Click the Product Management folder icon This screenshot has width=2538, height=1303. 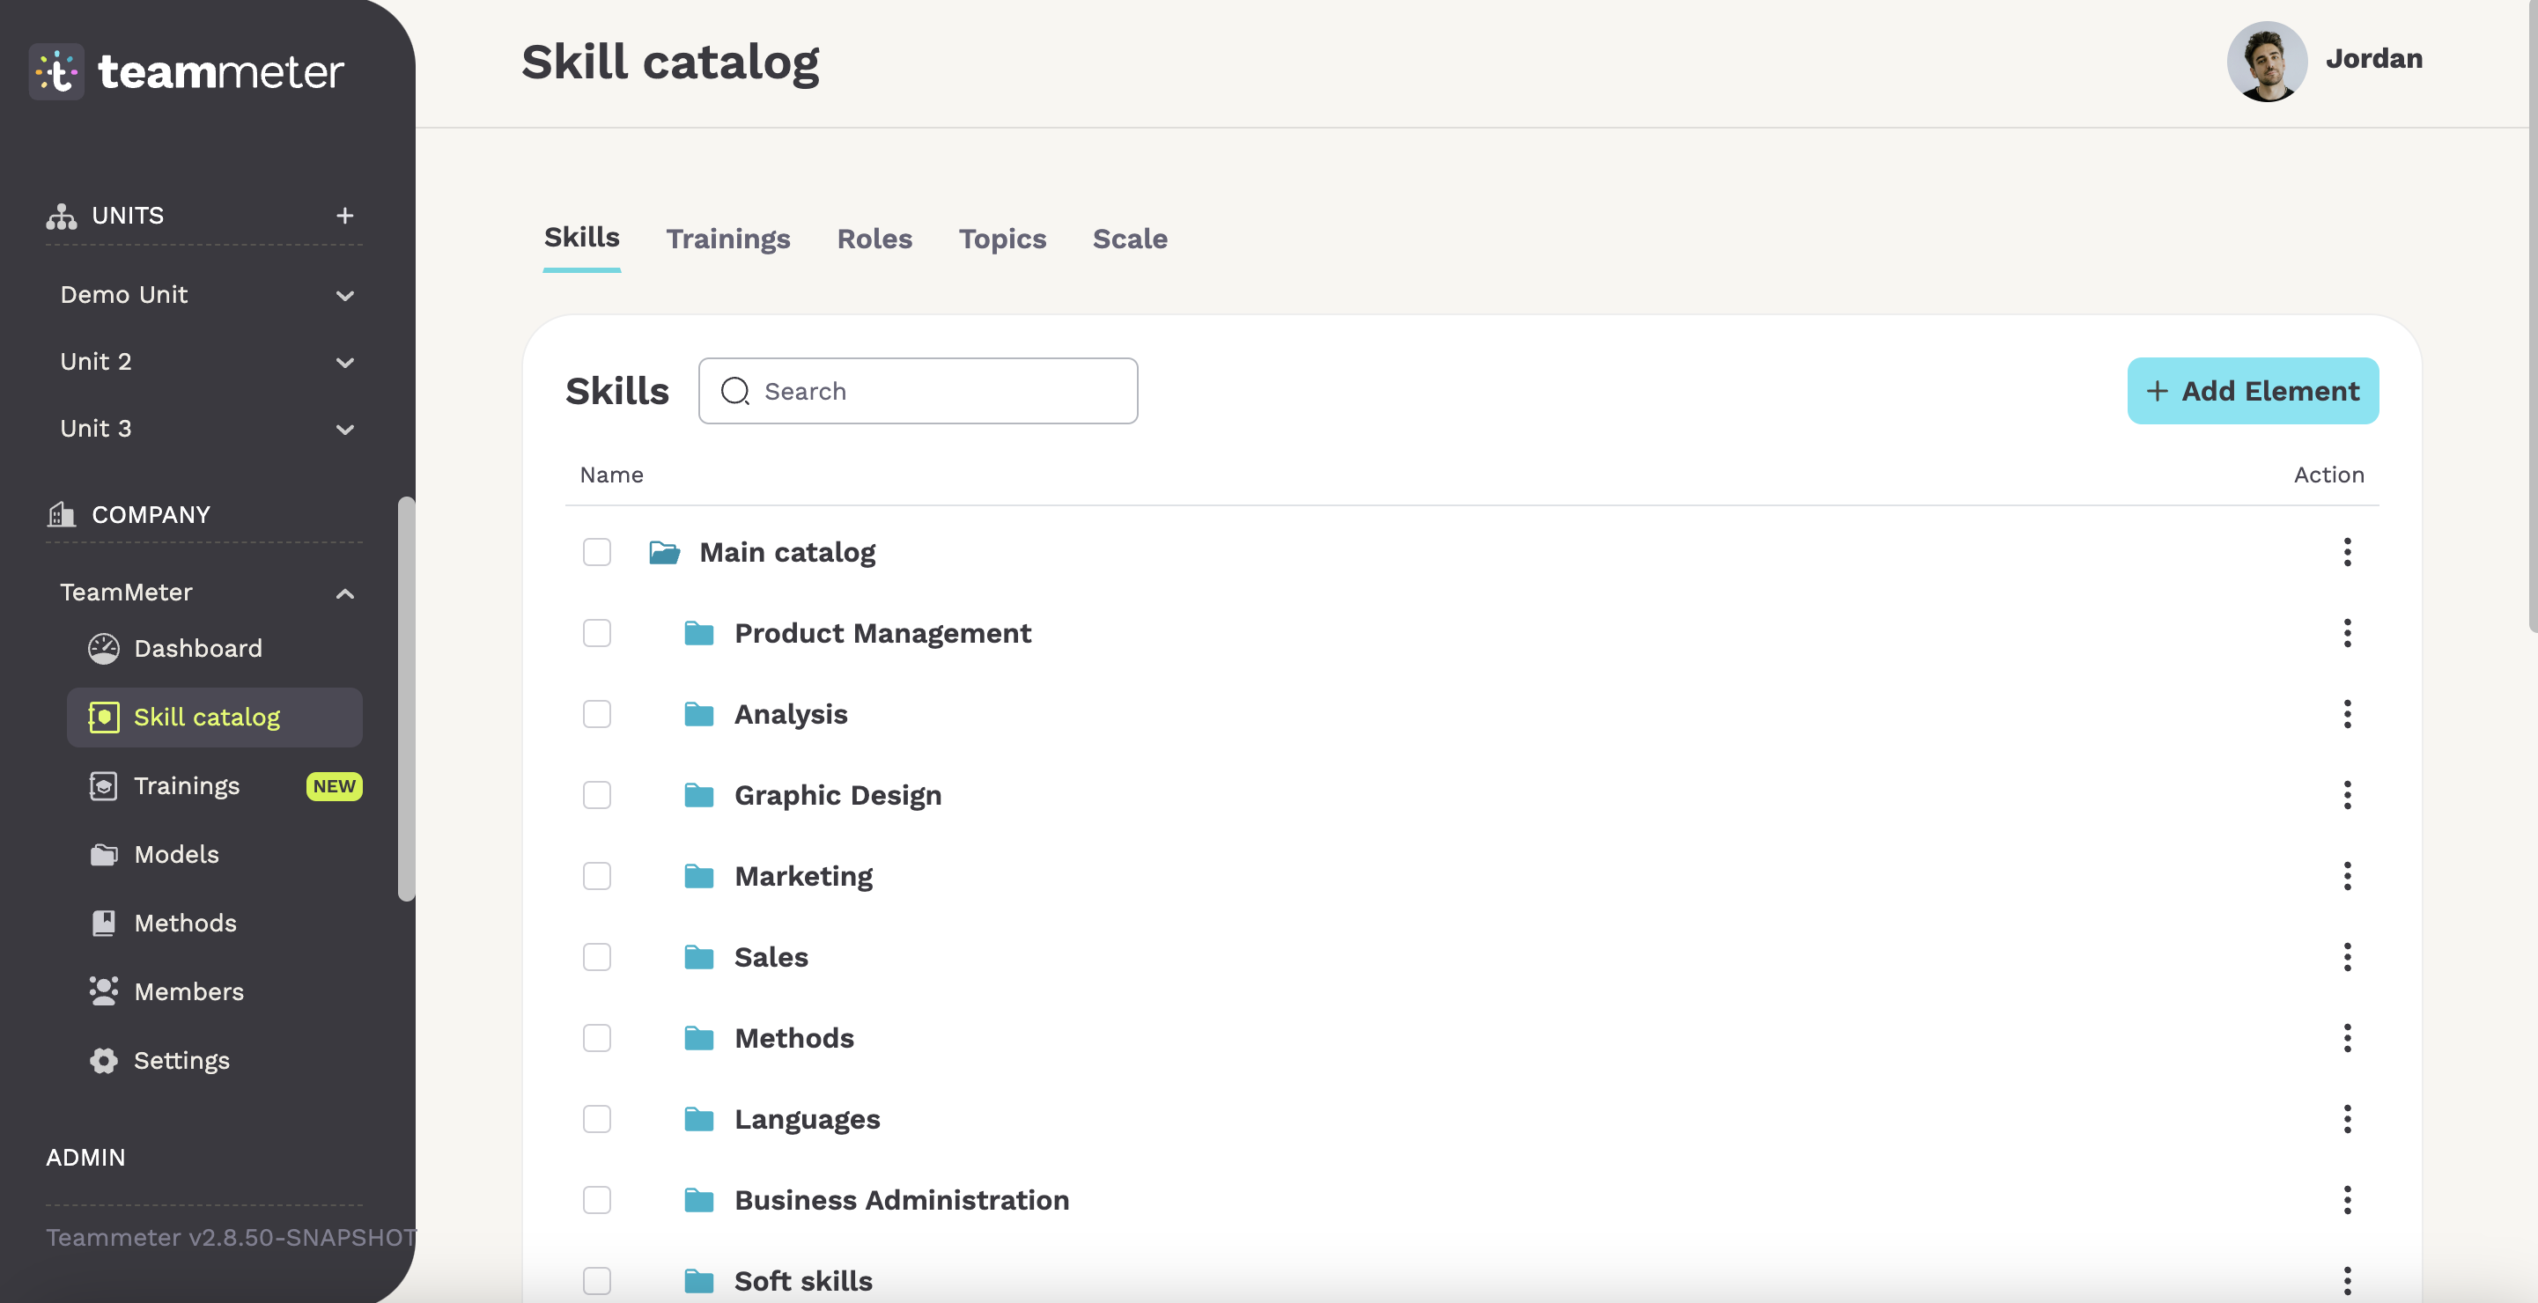(699, 633)
